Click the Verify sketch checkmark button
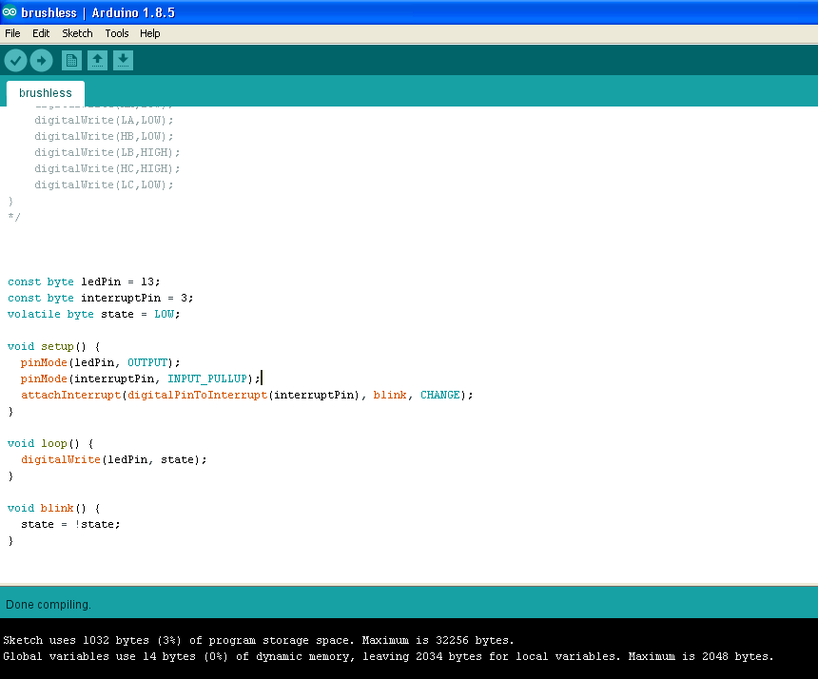The width and height of the screenshot is (818, 679). (x=15, y=61)
